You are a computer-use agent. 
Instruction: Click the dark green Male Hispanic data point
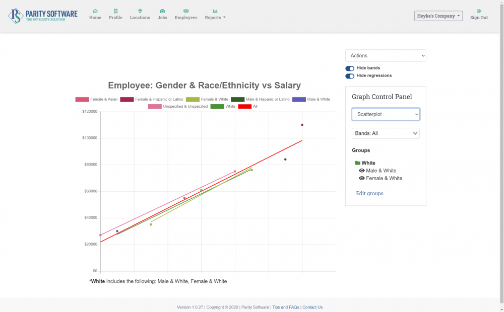click(285, 160)
